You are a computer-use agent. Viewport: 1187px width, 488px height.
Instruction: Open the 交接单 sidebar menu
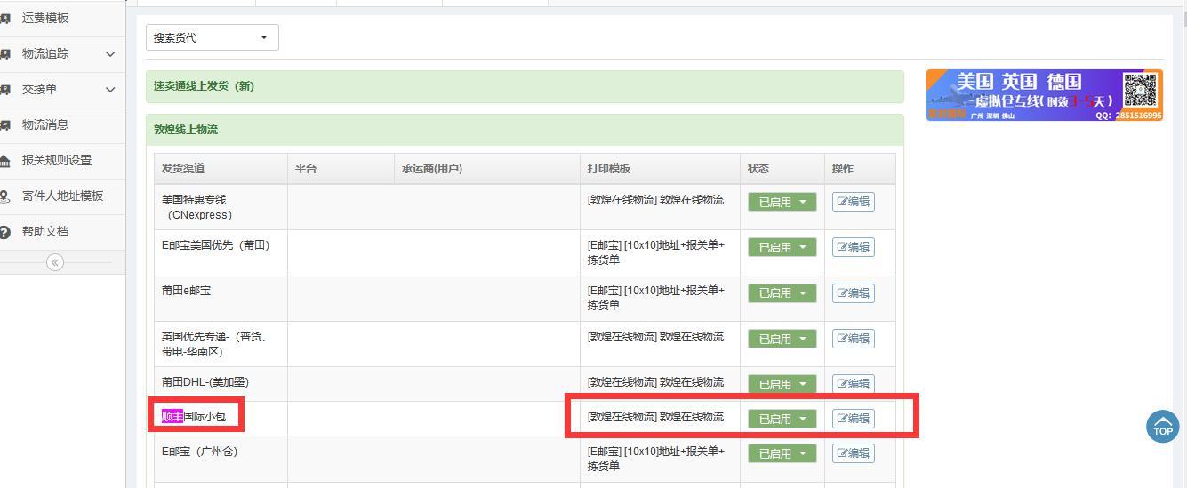click(x=39, y=89)
